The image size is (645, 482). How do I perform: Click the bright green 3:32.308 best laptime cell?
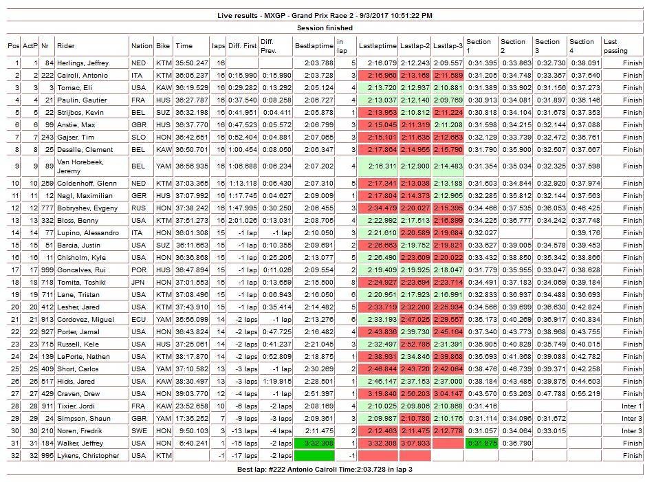(314, 443)
